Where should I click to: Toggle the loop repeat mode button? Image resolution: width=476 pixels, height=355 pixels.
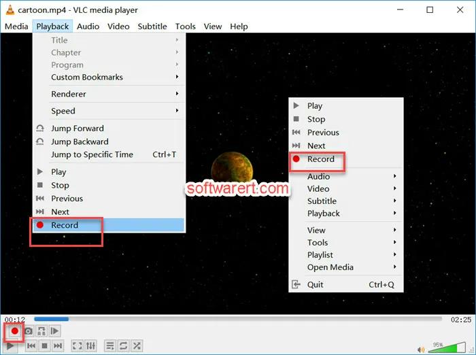click(x=123, y=345)
